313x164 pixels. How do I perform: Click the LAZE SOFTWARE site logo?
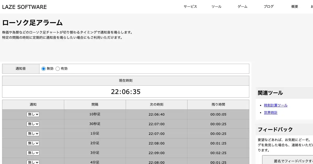pyautogui.click(x=25, y=7)
